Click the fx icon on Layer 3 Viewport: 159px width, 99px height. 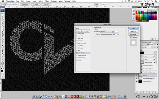tap(154, 56)
